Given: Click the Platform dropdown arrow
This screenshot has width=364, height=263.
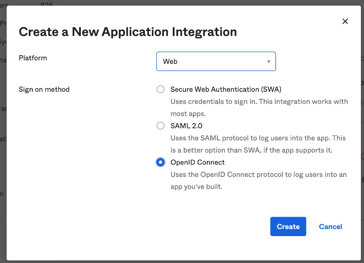Looking at the screenshot, I should coord(269,62).
